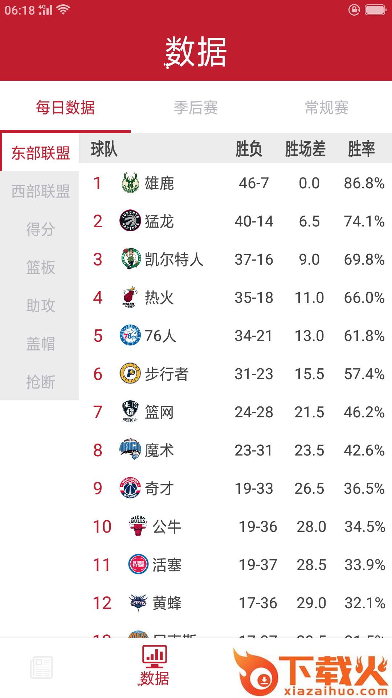The height and width of the screenshot is (698, 392).
Task: Open the news icon in bottom bar
Action: 41,667
